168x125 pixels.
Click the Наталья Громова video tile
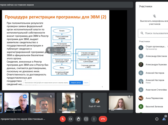(69, 103)
